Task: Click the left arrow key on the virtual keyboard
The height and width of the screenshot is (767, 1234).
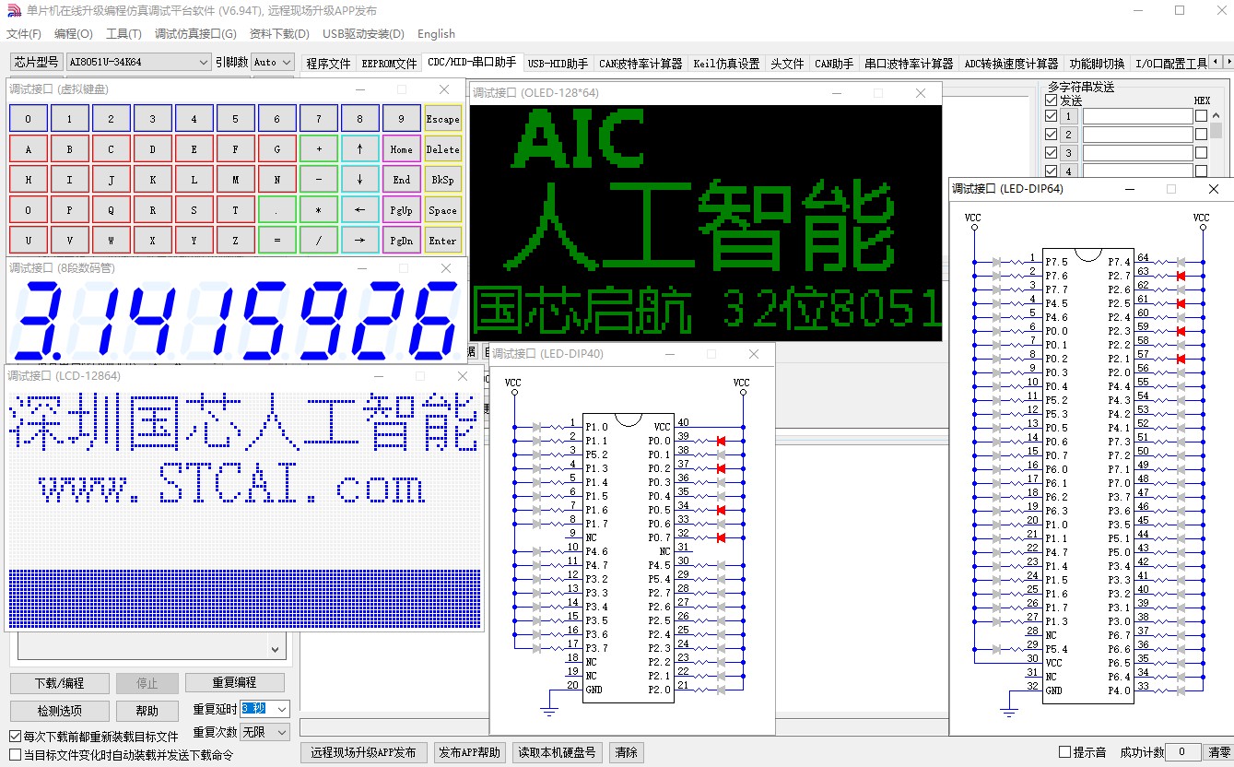Action: coord(359,210)
